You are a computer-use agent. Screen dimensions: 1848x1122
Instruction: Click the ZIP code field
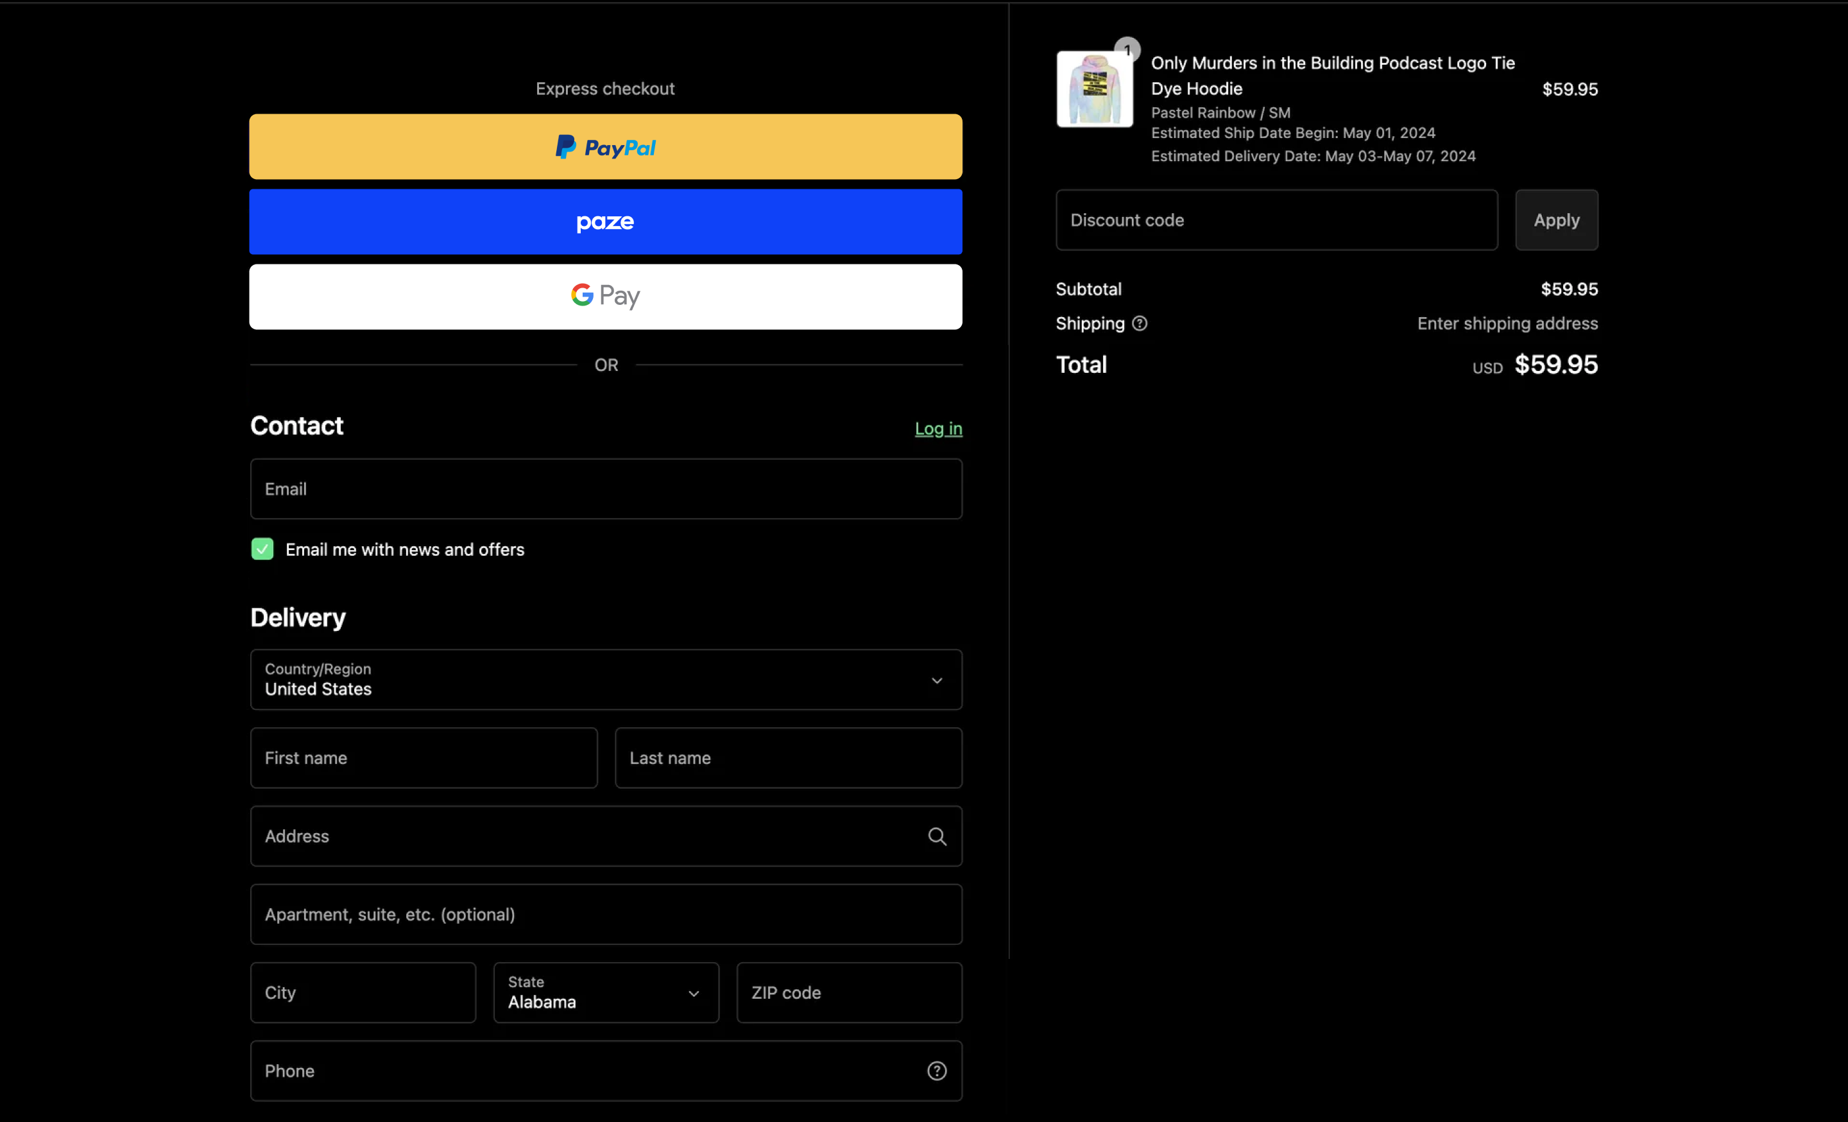848,992
